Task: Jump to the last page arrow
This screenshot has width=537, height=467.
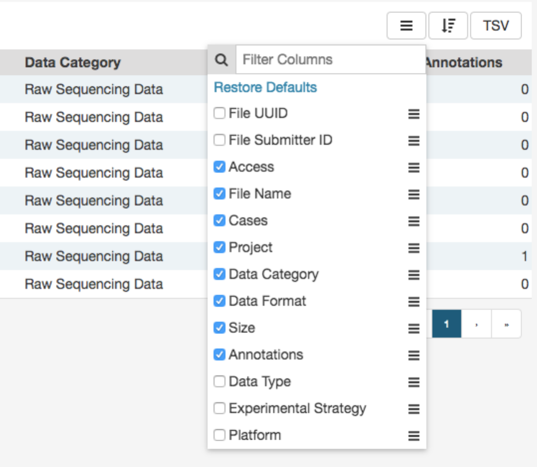Action: pos(506,324)
